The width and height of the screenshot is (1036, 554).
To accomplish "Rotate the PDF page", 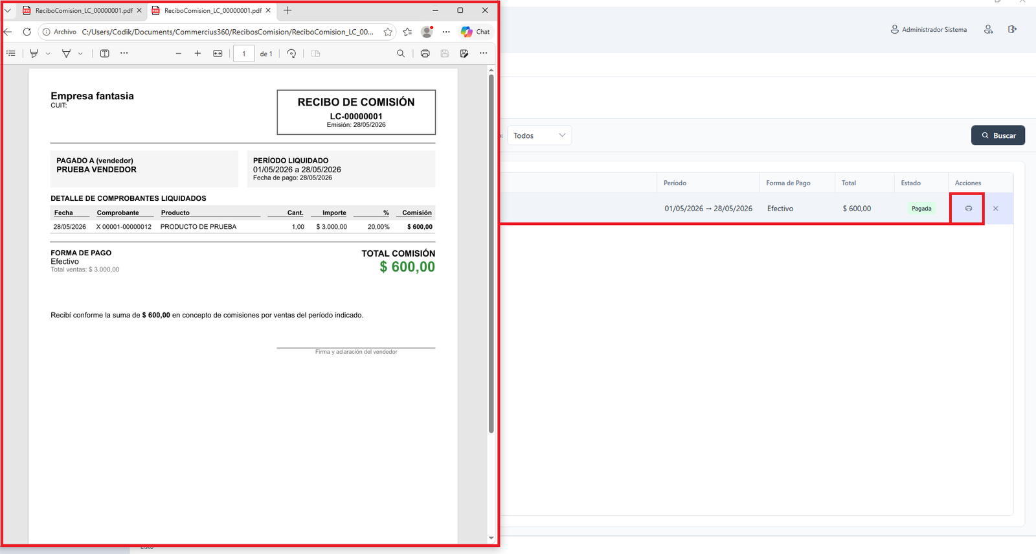I will tap(291, 54).
